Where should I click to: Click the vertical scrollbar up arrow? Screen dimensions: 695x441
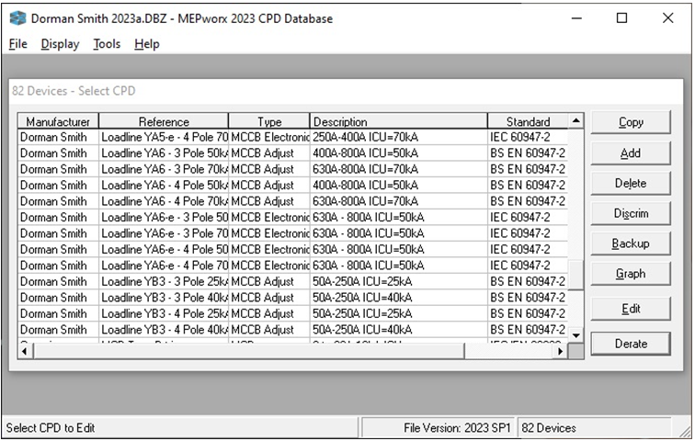click(575, 120)
